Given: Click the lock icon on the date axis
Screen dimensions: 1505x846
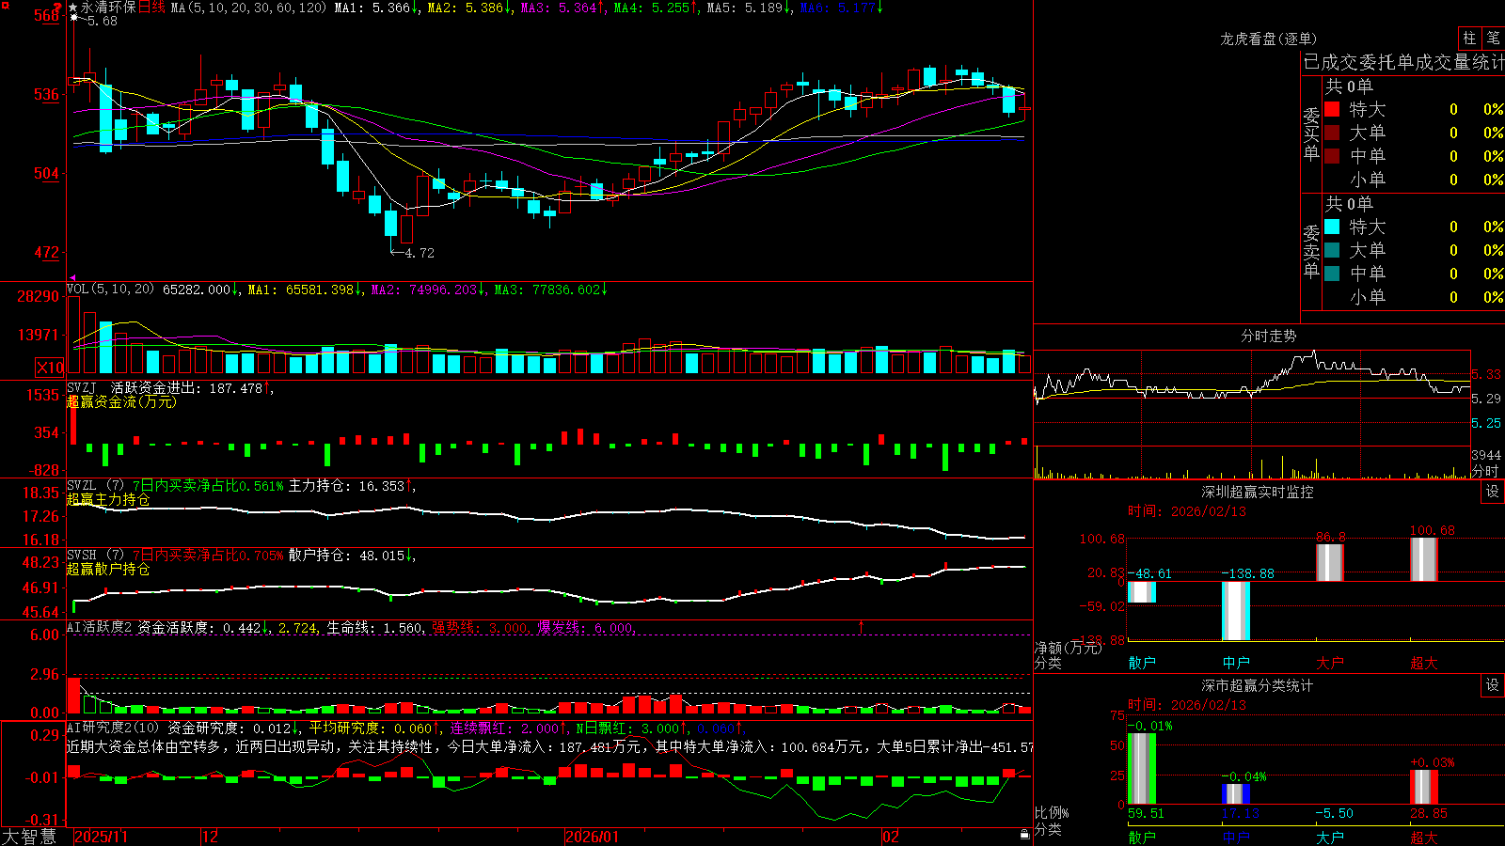Looking at the screenshot, I should pyautogui.click(x=1025, y=835).
